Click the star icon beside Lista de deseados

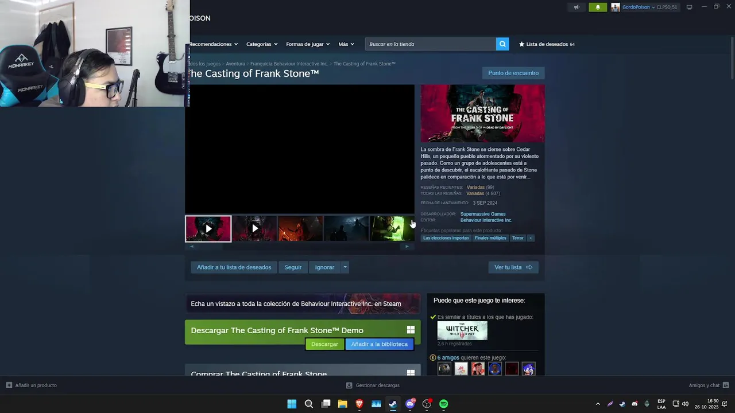tap(522, 44)
